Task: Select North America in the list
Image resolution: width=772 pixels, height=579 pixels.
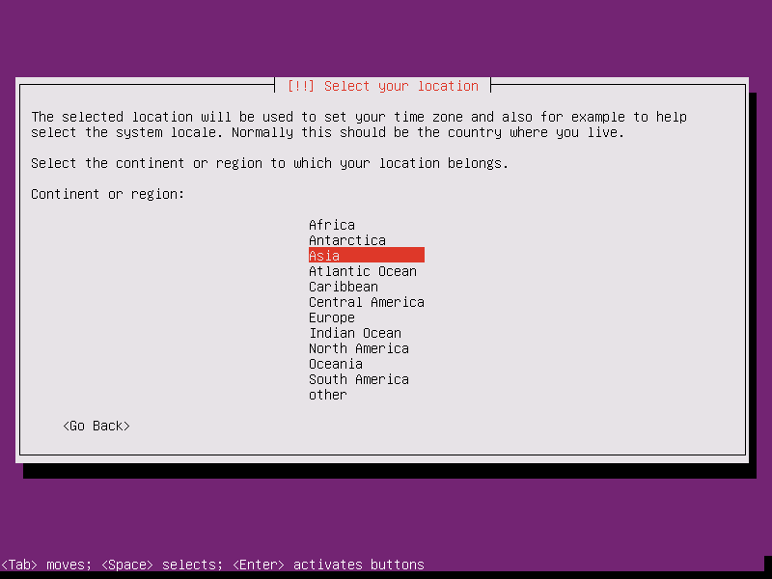Action: (x=358, y=348)
